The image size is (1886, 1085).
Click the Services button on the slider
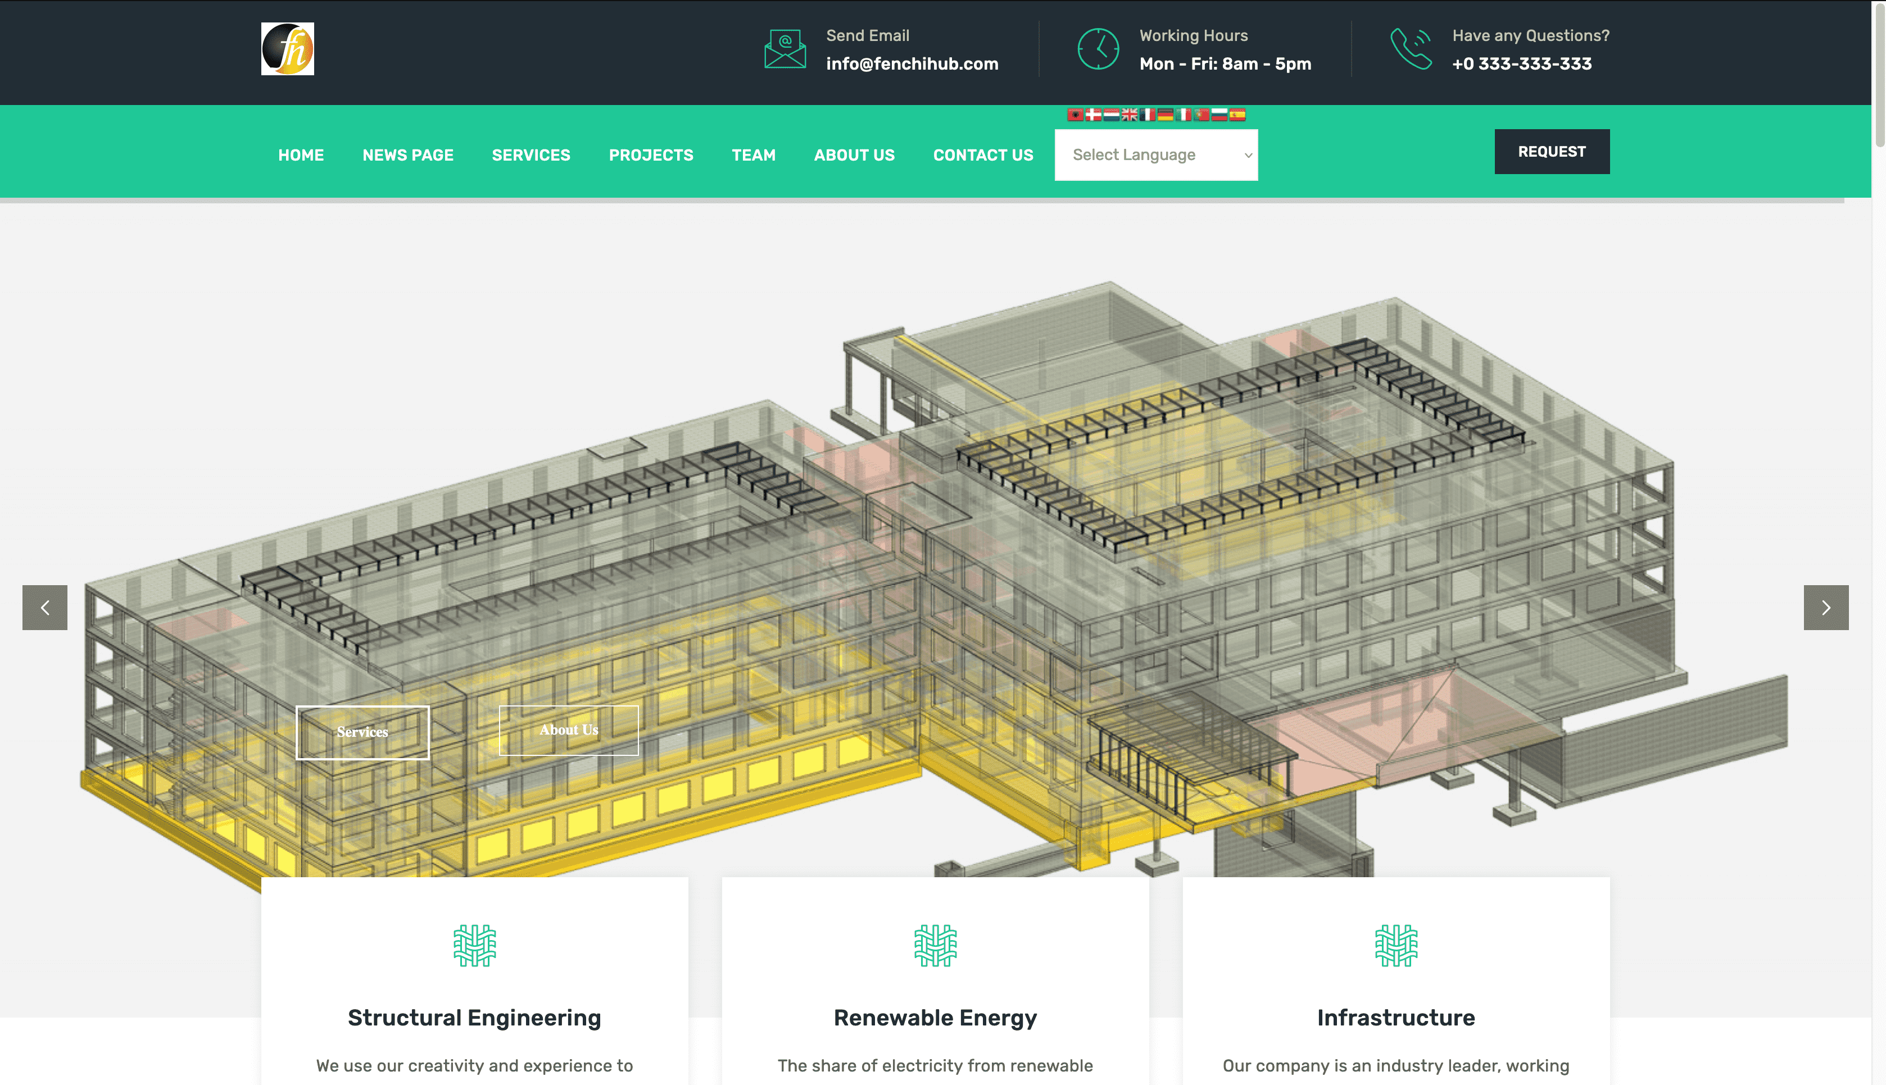[x=362, y=732]
